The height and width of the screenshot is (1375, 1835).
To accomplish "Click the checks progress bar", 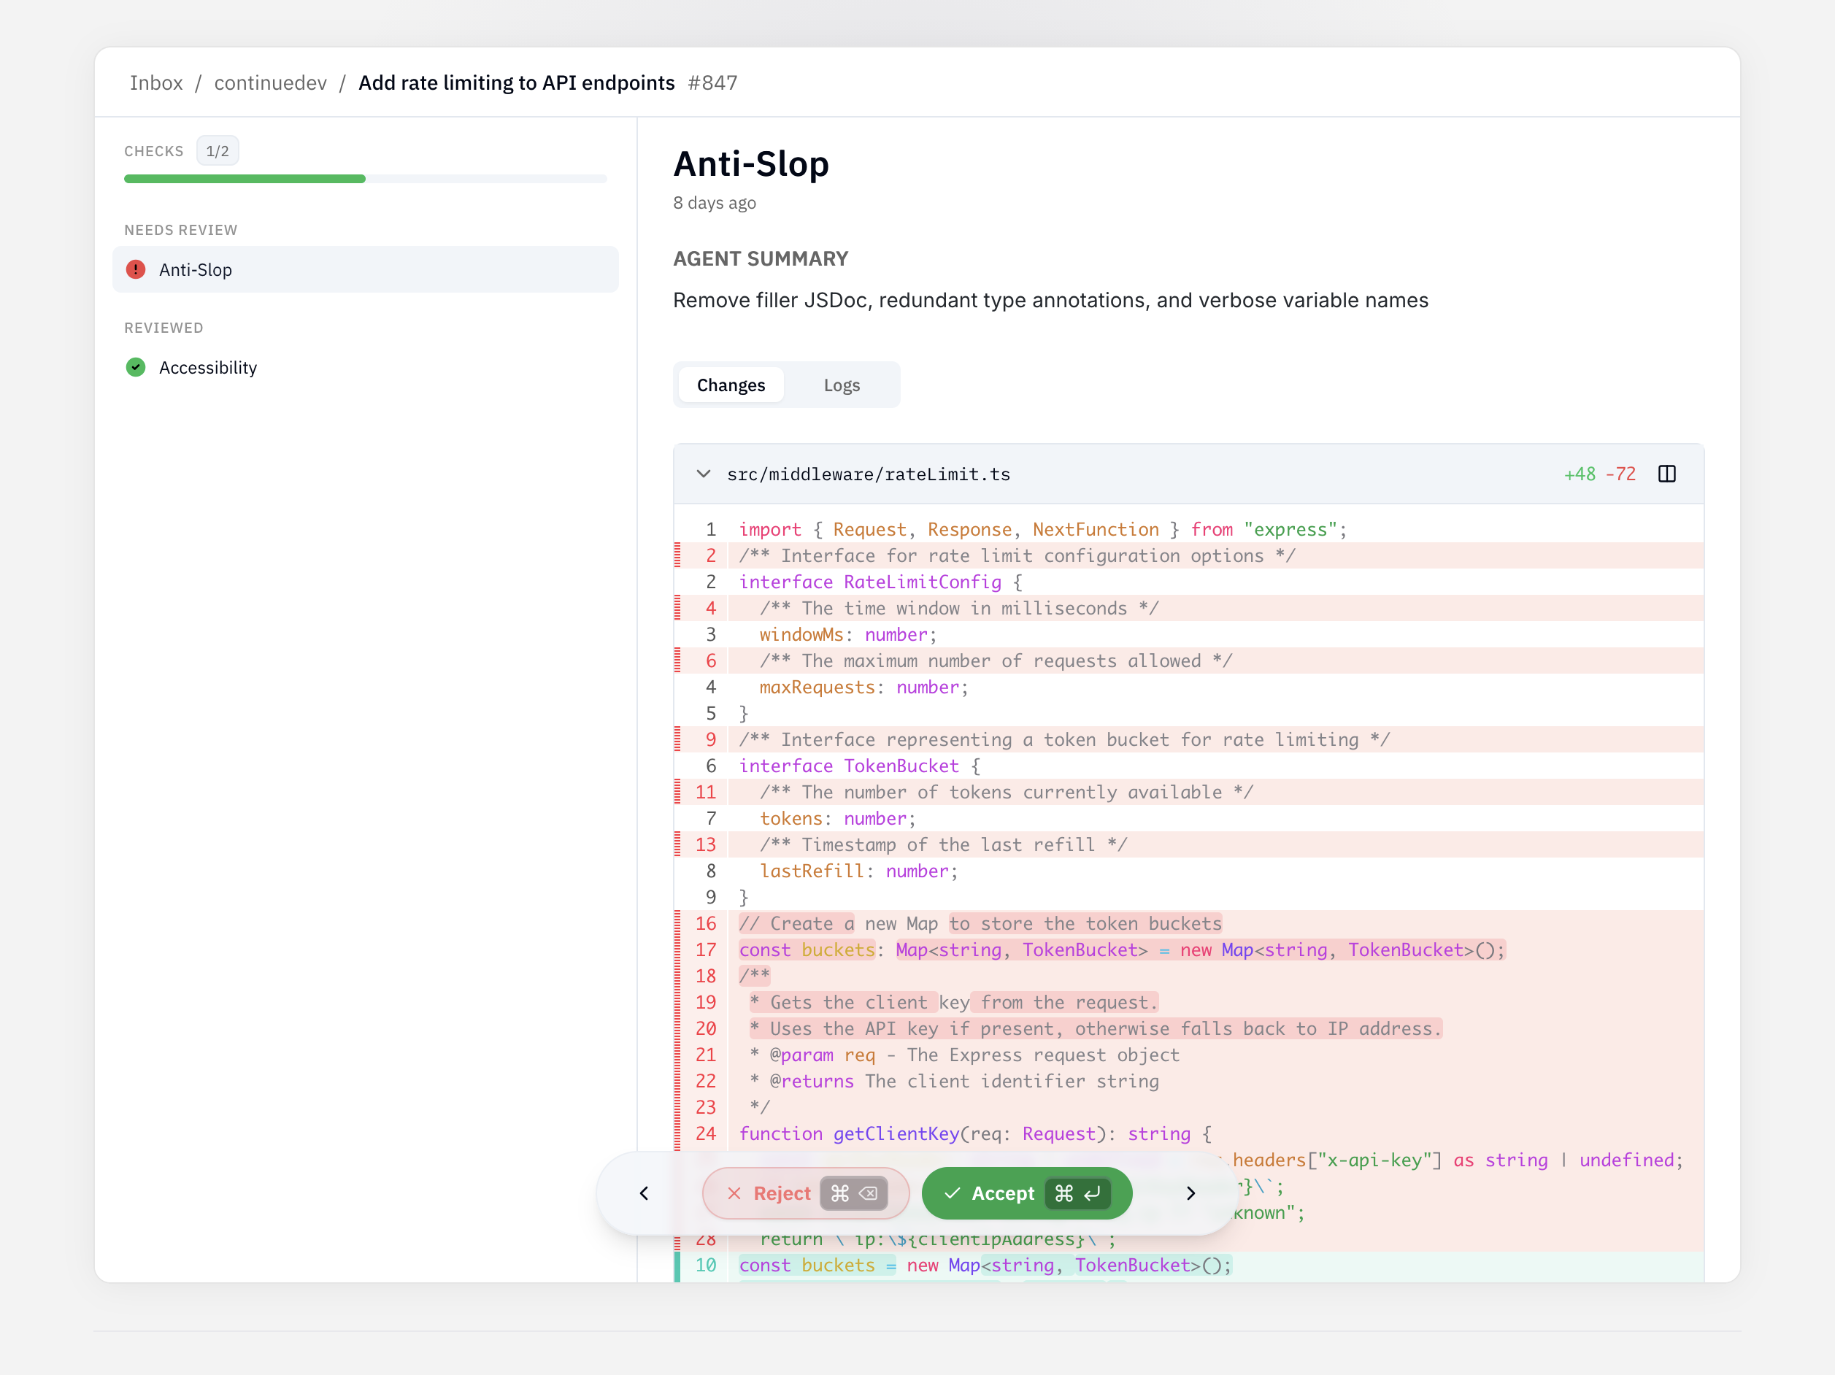I will click(x=365, y=178).
